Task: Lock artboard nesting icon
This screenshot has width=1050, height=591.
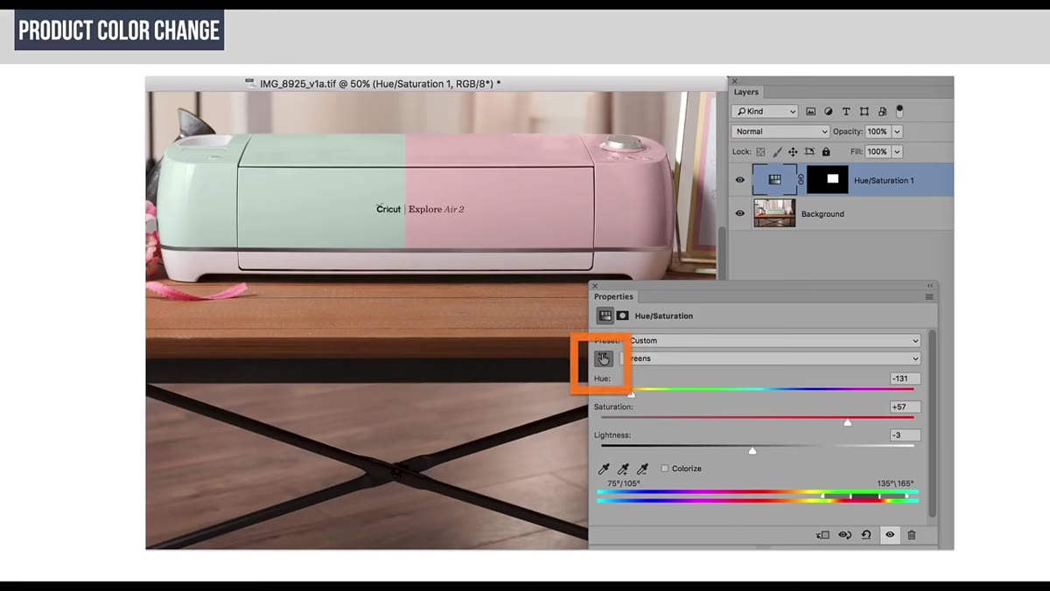Action: pyautogui.click(x=809, y=152)
